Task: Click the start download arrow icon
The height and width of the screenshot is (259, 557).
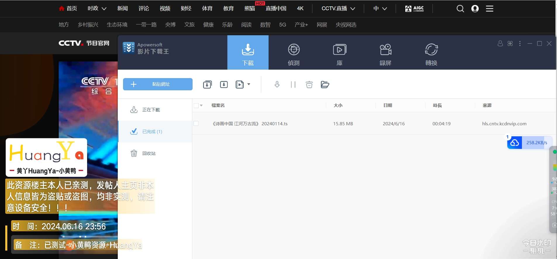Action: (x=277, y=84)
